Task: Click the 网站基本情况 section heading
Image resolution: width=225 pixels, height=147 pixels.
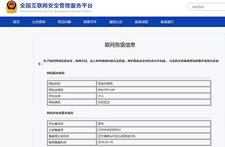Action: (55, 73)
